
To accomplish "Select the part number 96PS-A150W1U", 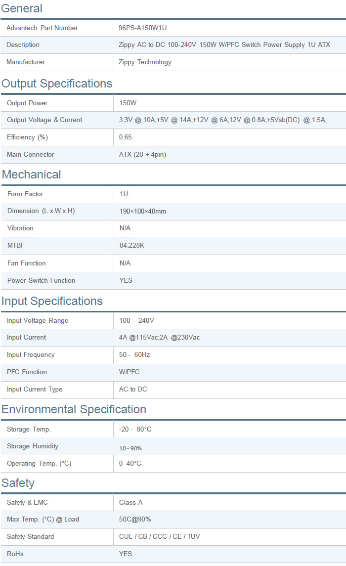I will point(146,28).
